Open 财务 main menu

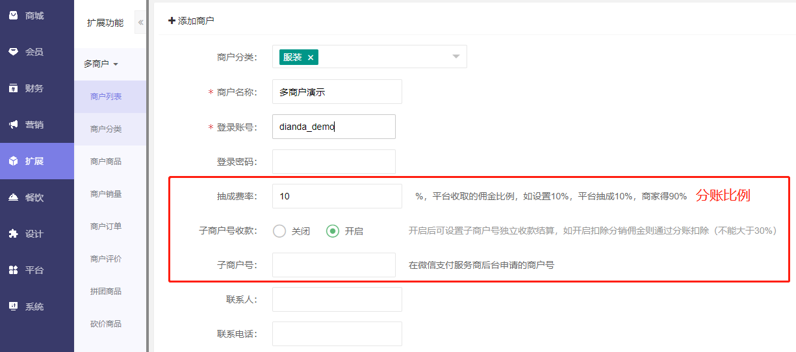pos(37,88)
